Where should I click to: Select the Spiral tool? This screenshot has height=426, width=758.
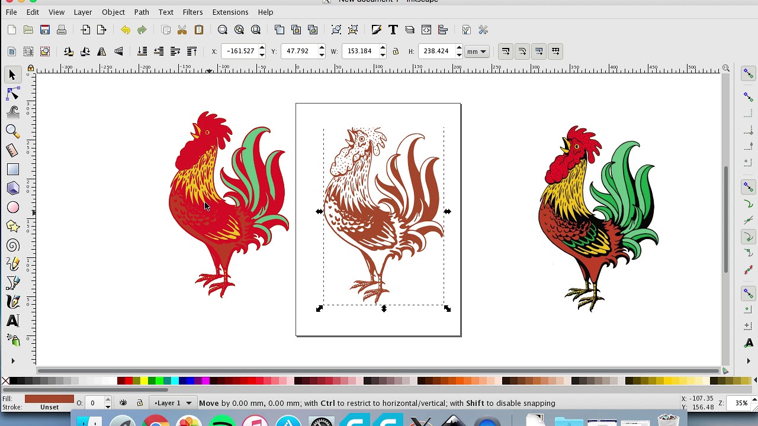(12, 246)
